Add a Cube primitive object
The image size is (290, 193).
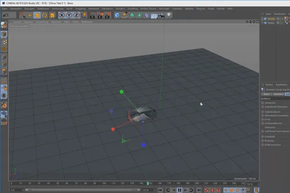point(117,15)
